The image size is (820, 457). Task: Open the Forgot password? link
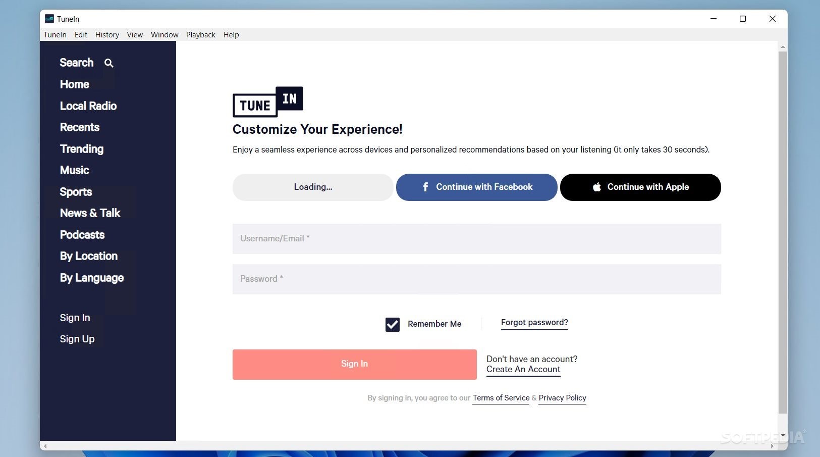tap(534, 323)
